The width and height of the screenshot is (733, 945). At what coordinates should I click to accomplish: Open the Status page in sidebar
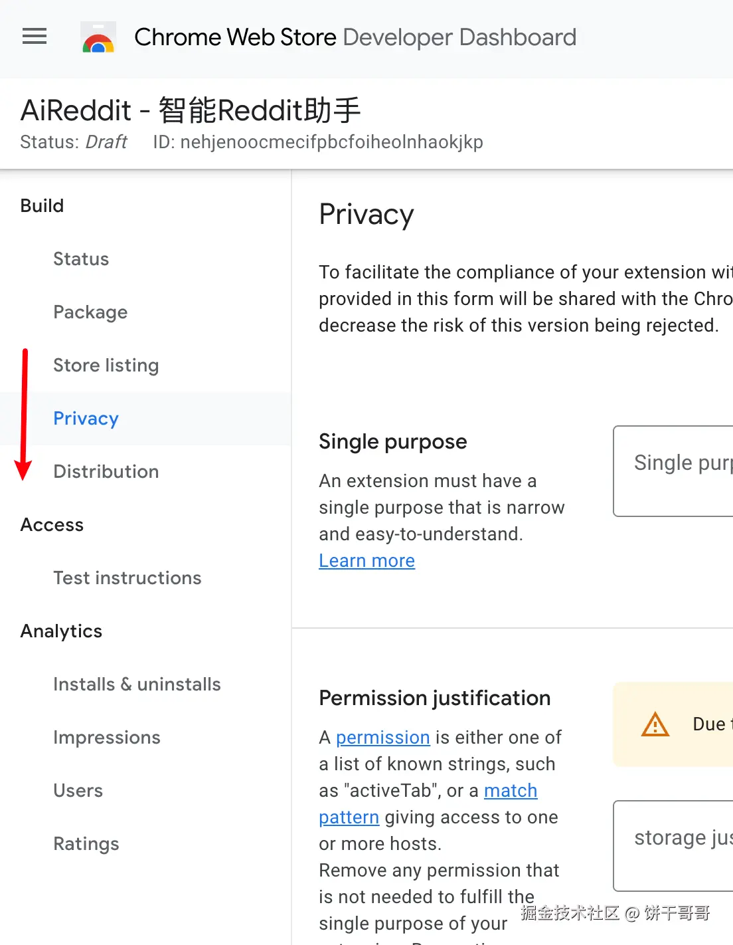click(x=81, y=259)
